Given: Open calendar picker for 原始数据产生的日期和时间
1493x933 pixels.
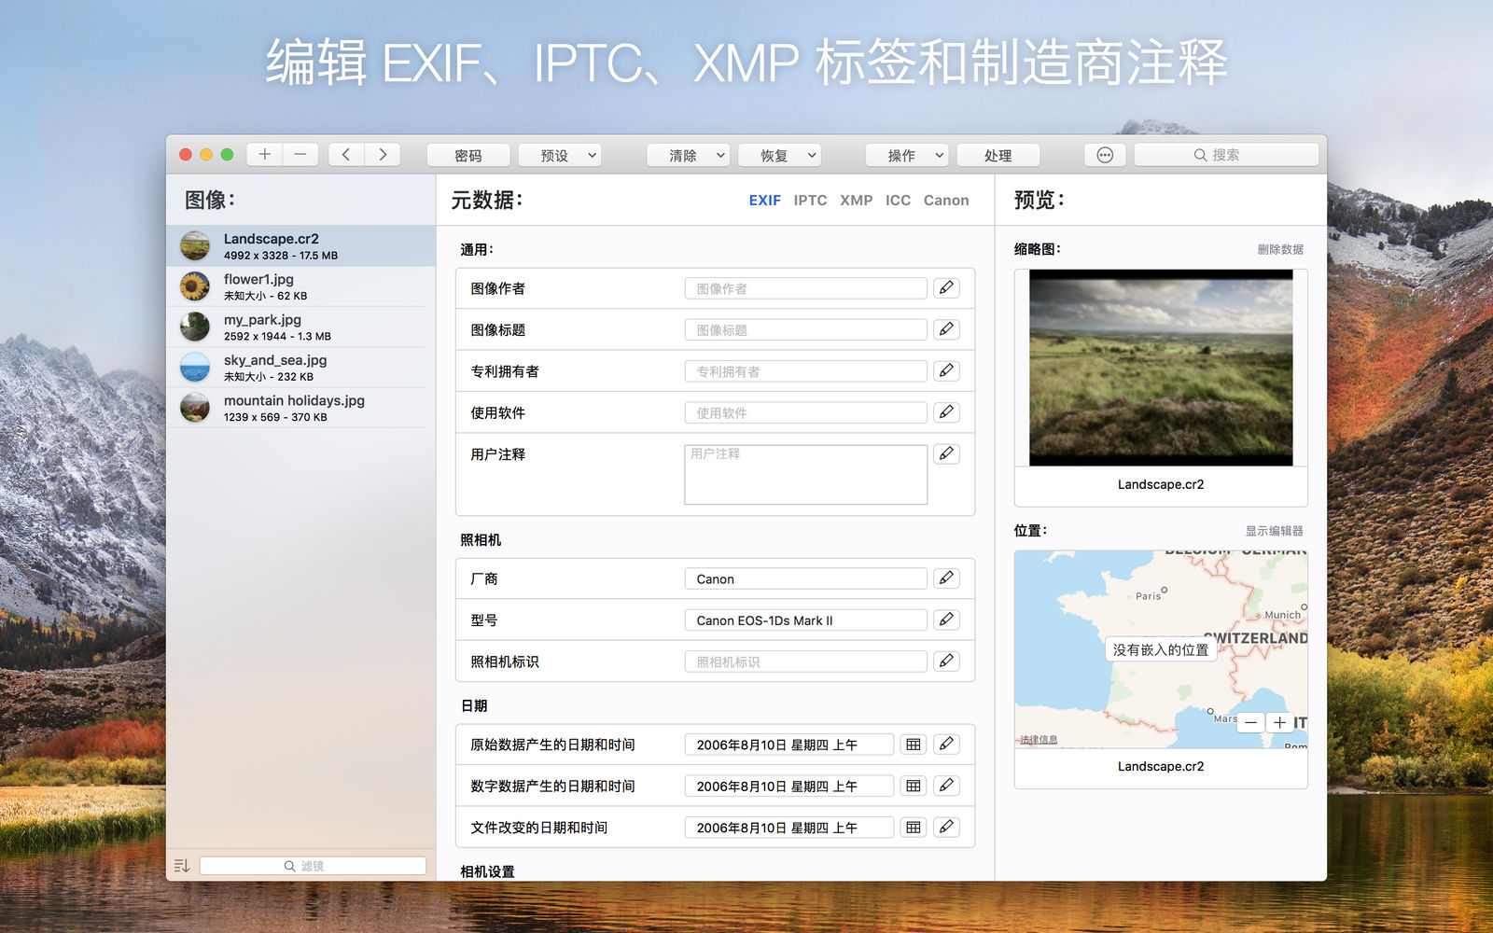Looking at the screenshot, I should tap(914, 745).
